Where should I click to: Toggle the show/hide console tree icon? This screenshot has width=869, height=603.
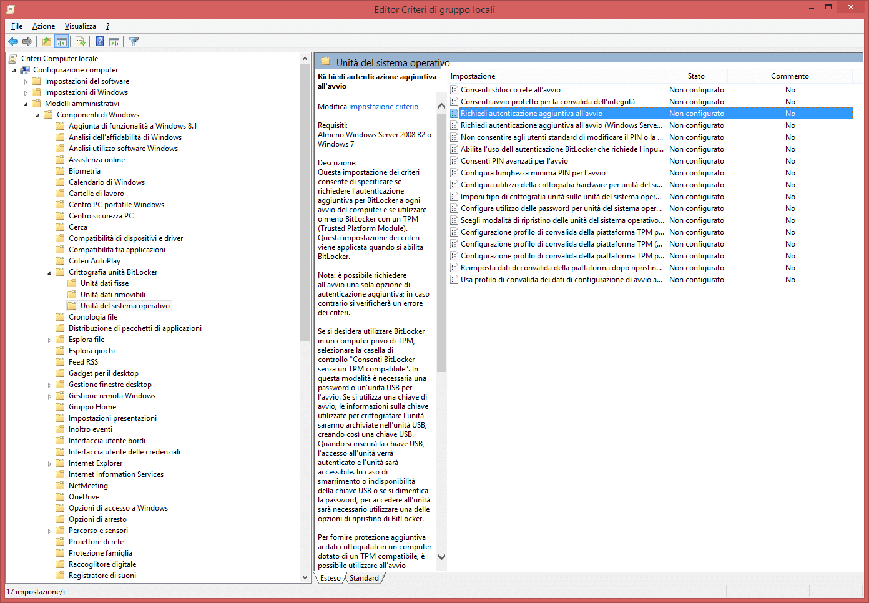point(61,42)
